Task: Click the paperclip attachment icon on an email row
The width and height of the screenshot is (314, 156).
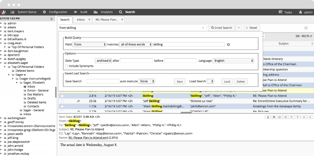Action: tap(78, 101)
